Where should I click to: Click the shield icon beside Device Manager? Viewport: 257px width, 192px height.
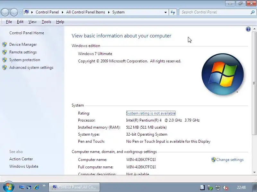coord(4,44)
